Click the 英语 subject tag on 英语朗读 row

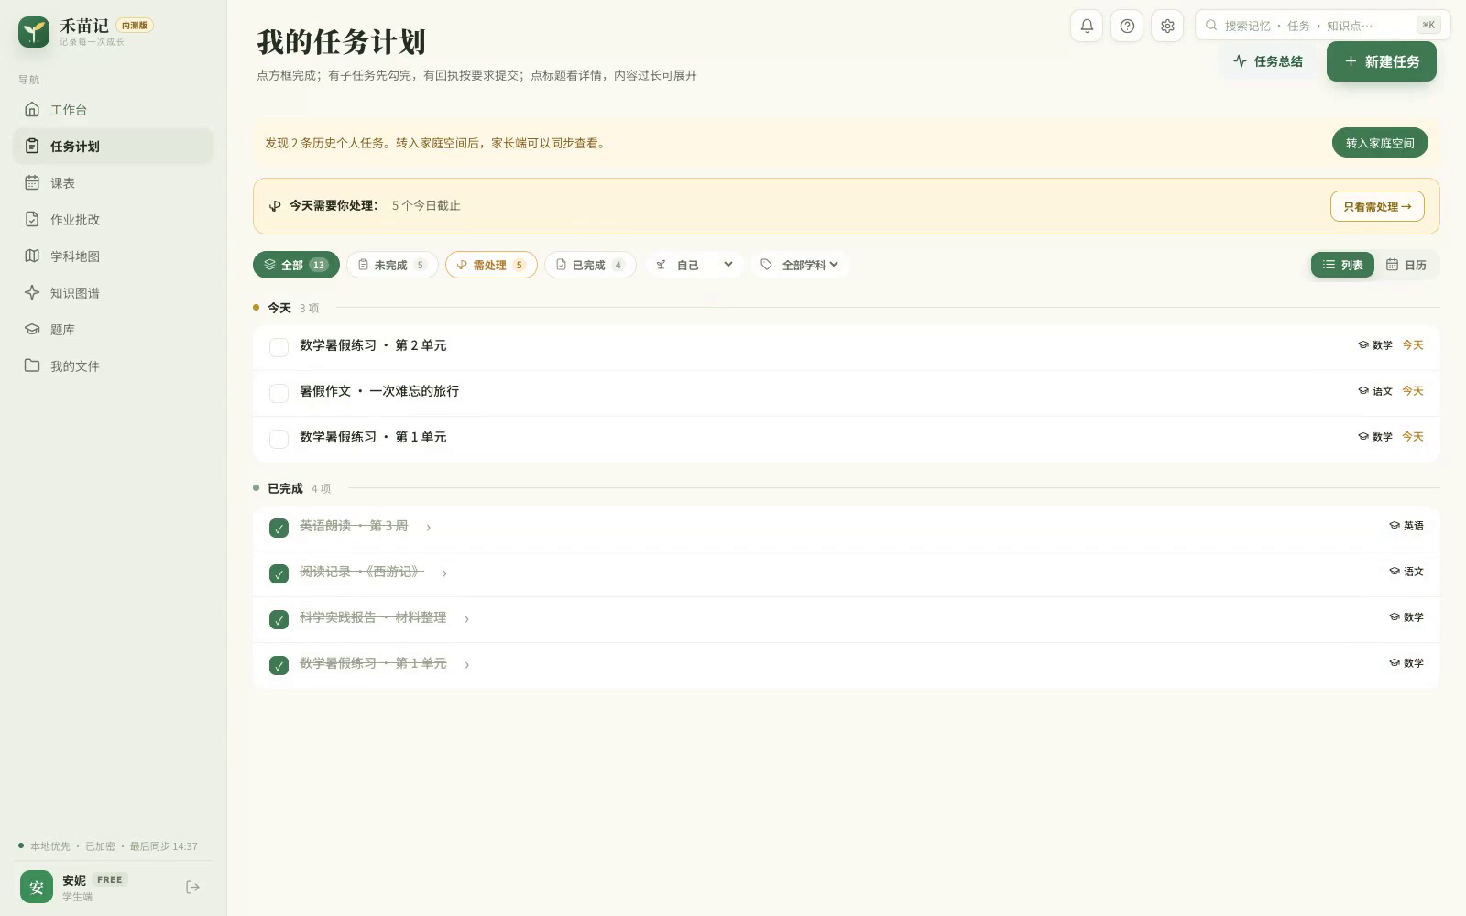pyautogui.click(x=1406, y=526)
